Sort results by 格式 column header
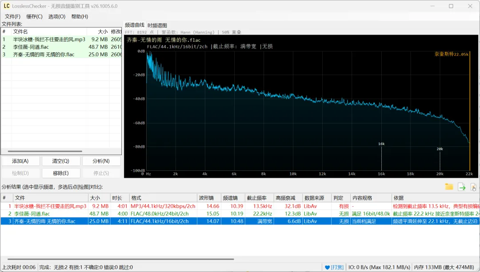The height and width of the screenshot is (272, 480). [x=163, y=198]
